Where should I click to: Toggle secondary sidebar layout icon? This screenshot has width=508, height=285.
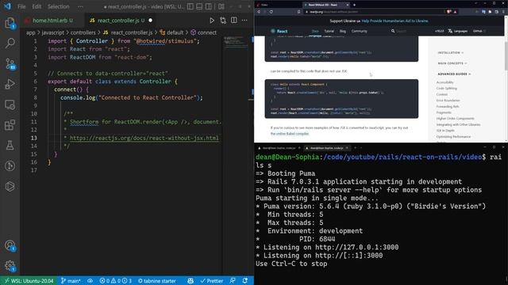[208, 6]
